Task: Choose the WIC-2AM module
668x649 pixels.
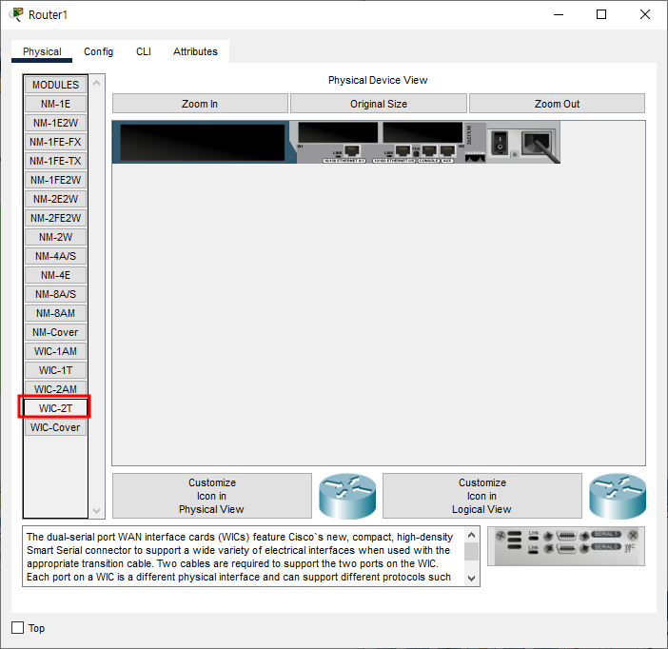Action: tap(55, 388)
